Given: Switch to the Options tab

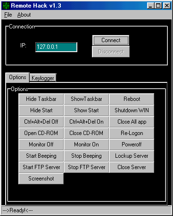Looking at the screenshot, I should [x=17, y=77].
